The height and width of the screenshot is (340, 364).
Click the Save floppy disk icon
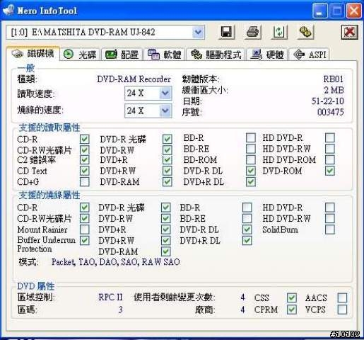pos(226,32)
